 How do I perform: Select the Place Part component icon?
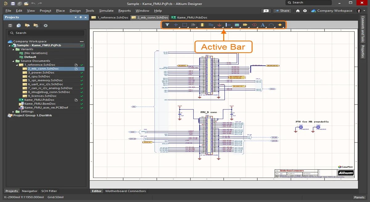(x=202, y=25)
